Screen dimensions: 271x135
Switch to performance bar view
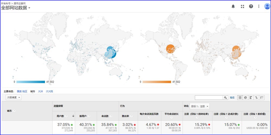251,98
